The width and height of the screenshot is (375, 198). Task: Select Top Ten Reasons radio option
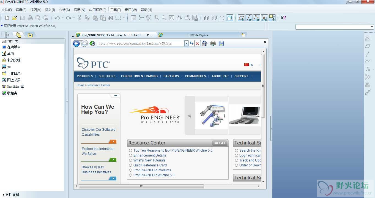tap(131, 150)
